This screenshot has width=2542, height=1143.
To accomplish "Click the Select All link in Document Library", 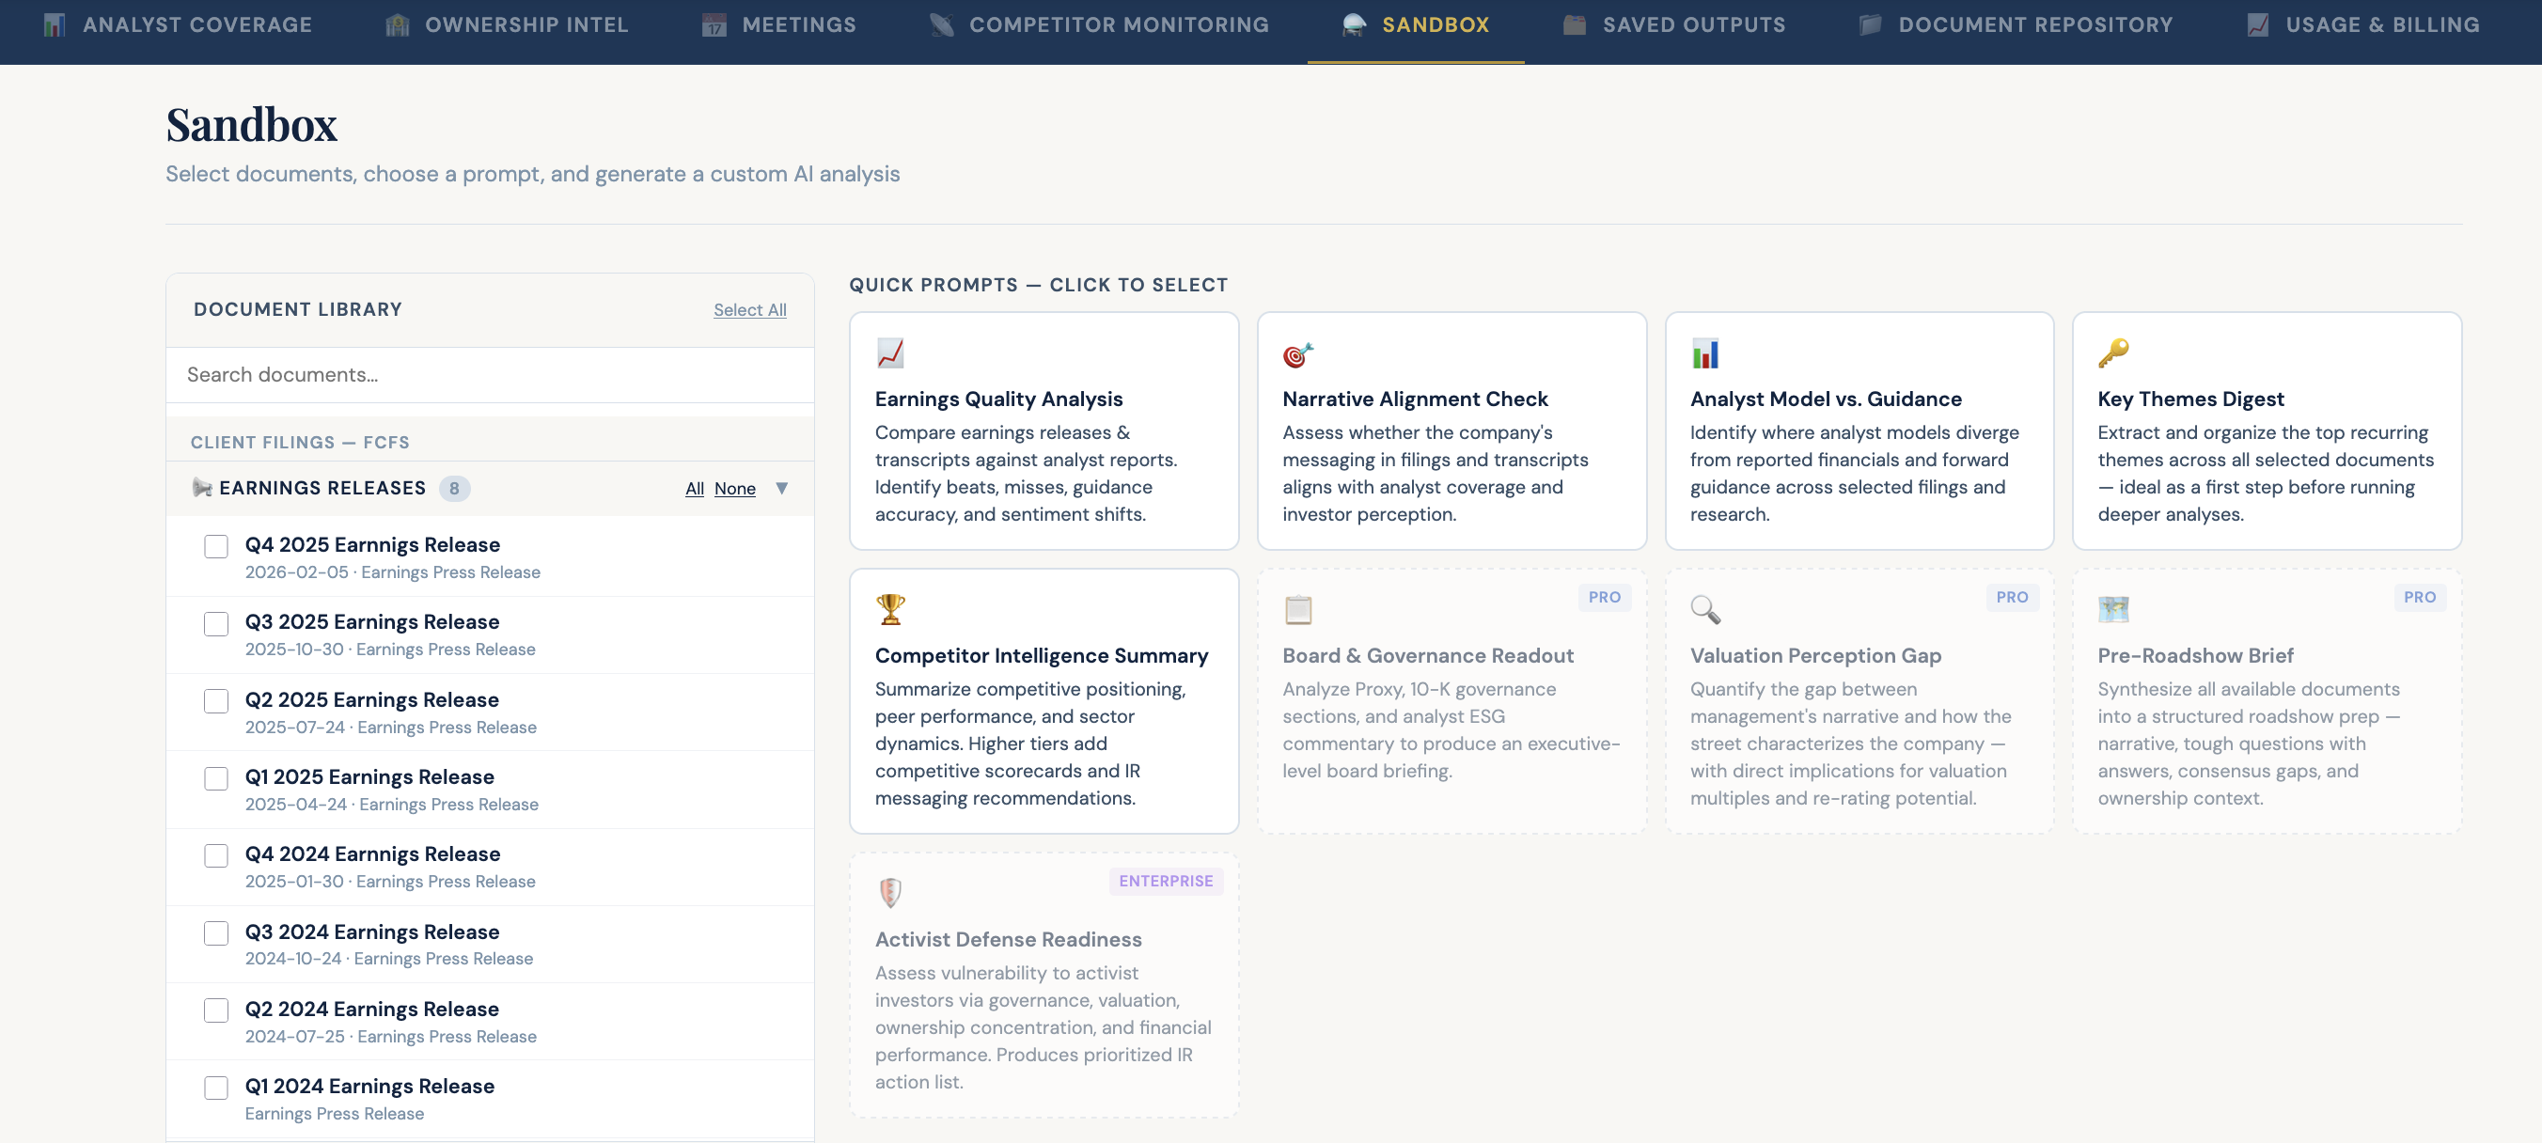I will click(749, 309).
